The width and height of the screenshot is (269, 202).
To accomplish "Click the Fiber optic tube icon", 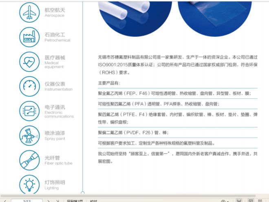I will pos(29,160).
